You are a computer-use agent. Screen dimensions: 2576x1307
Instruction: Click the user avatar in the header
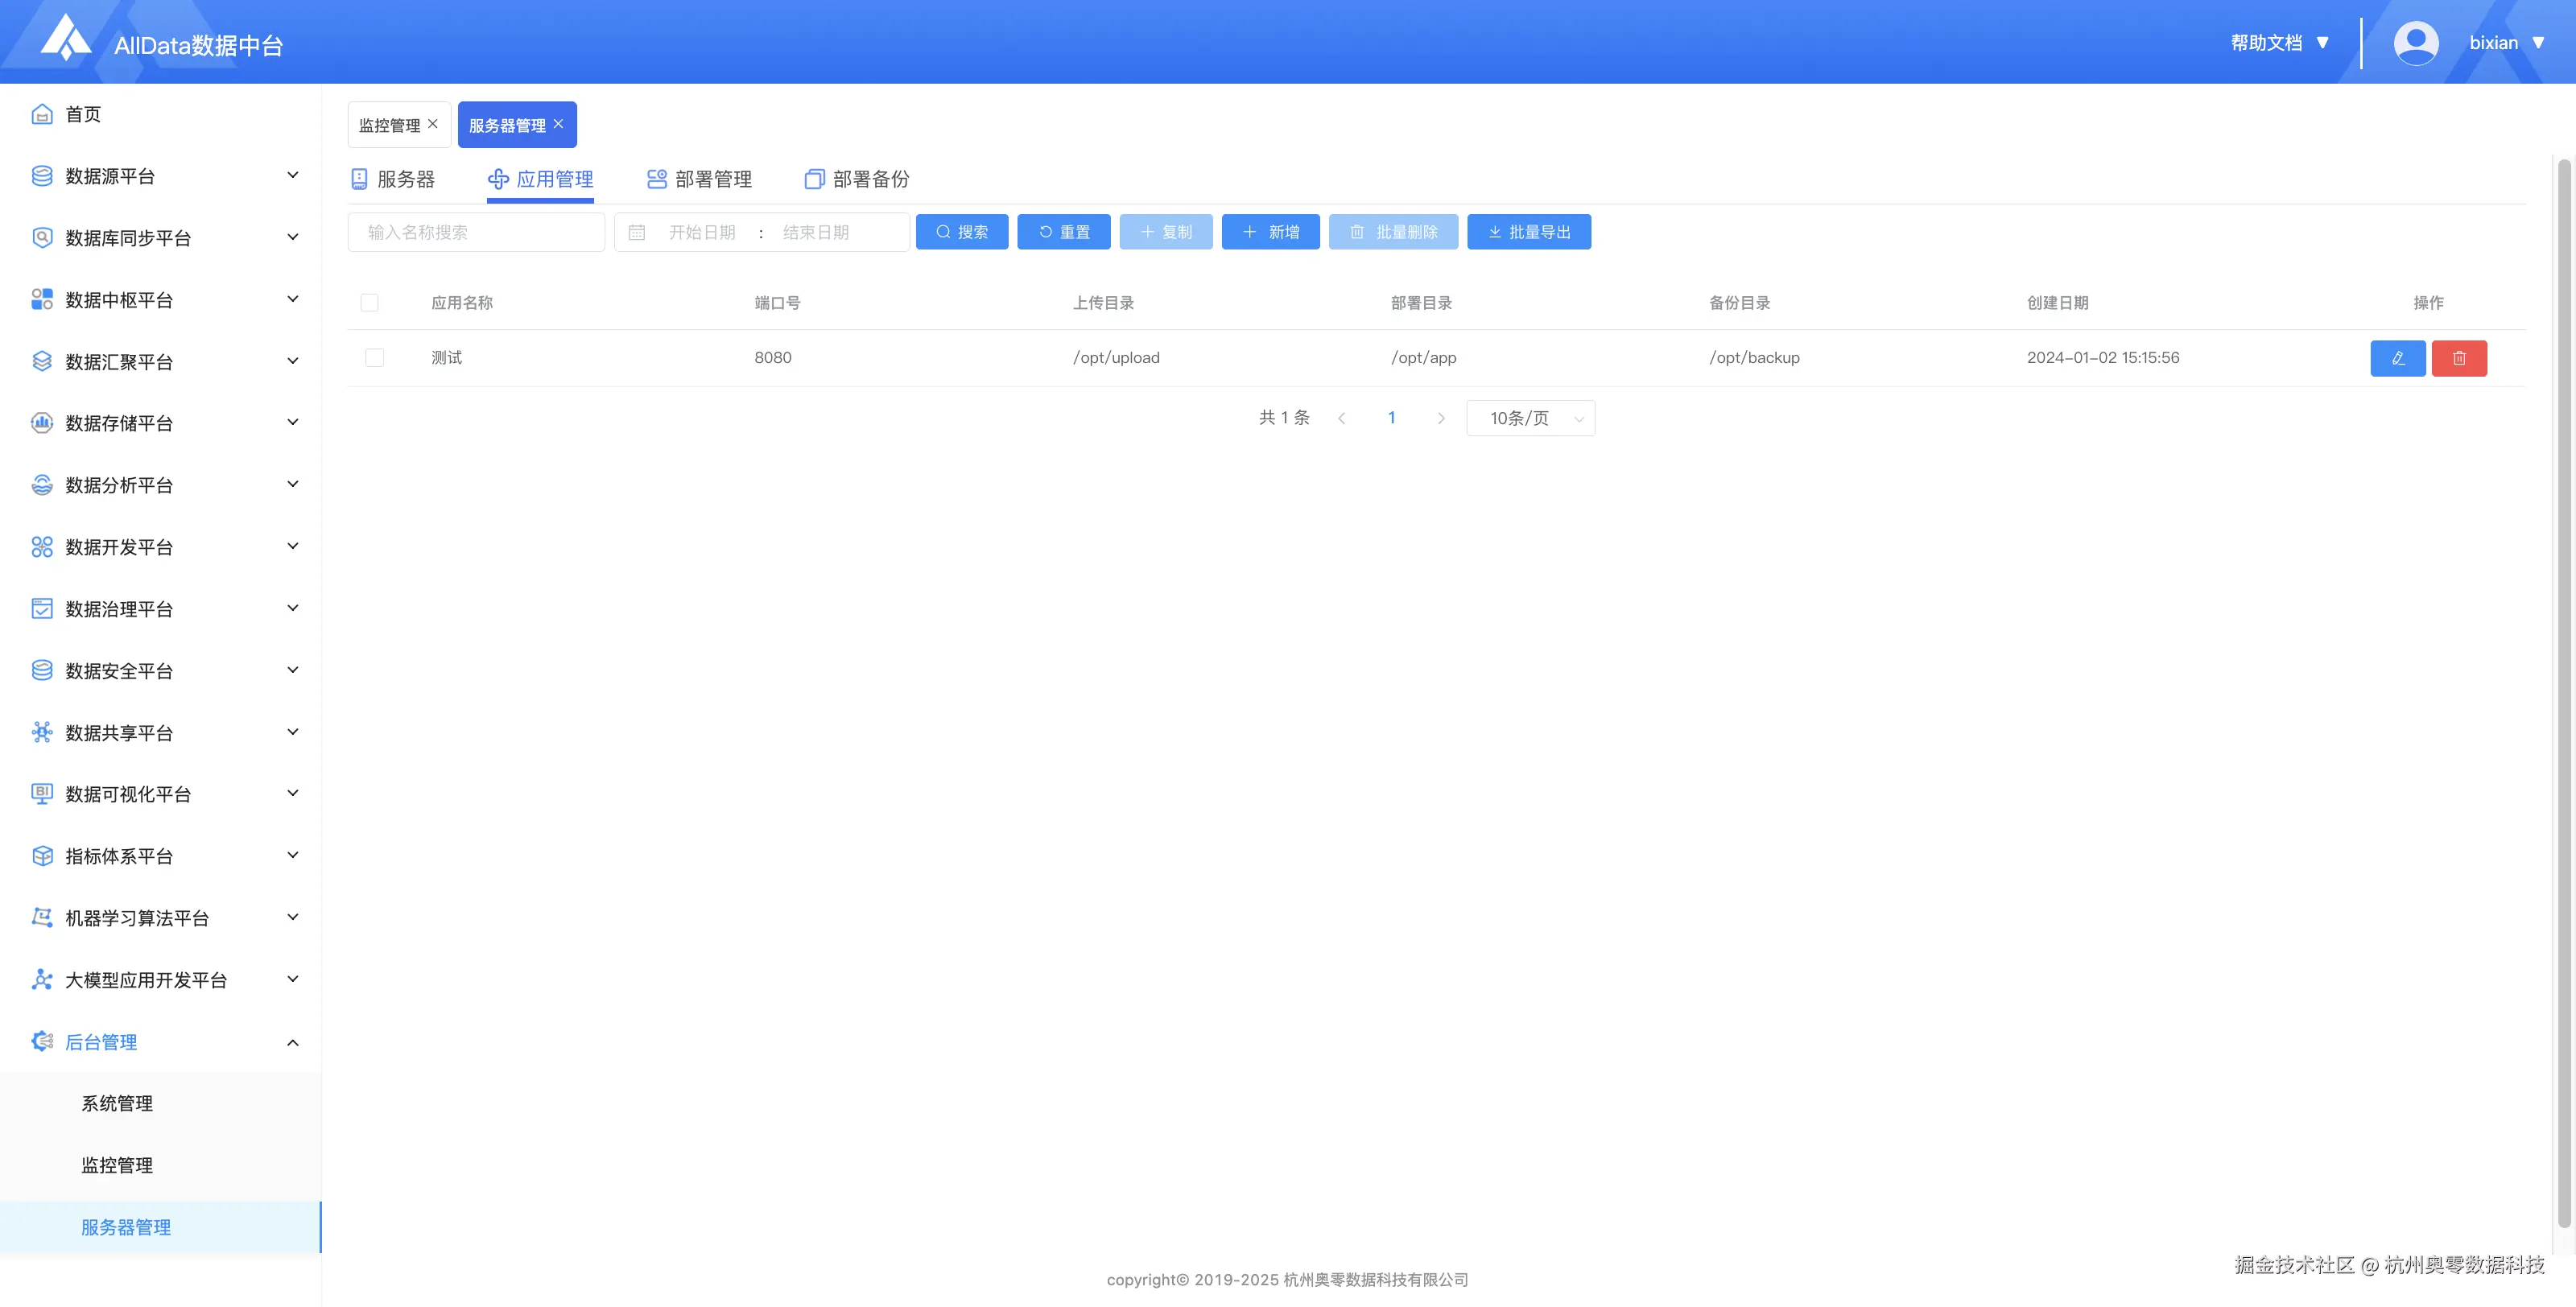coord(2415,42)
